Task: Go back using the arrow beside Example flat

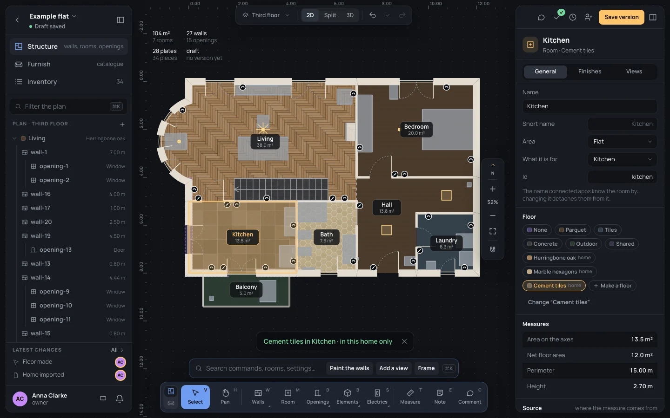Action: [x=17, y=20]
